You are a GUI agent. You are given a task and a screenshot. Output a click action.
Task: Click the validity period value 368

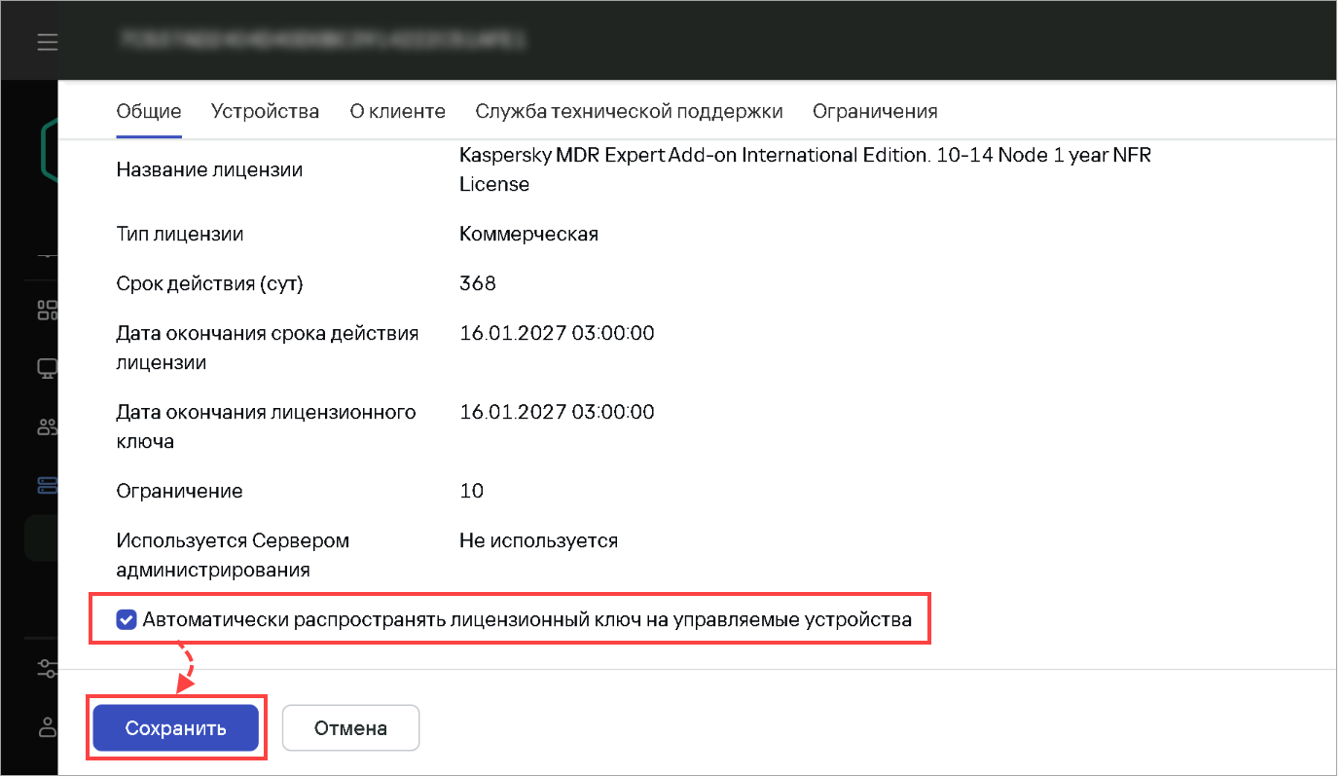point(478,283)
